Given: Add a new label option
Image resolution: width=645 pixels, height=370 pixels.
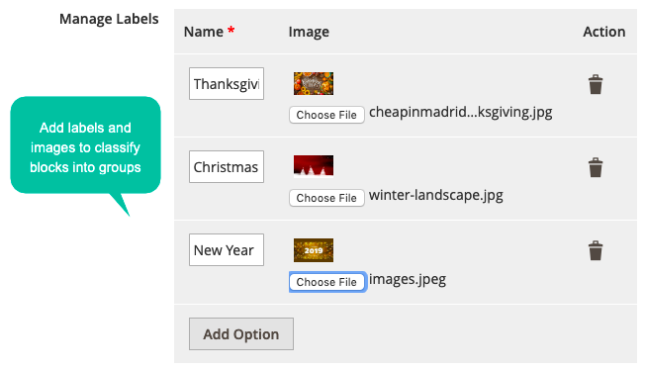Looking at the screenshot, I should 241,333.
